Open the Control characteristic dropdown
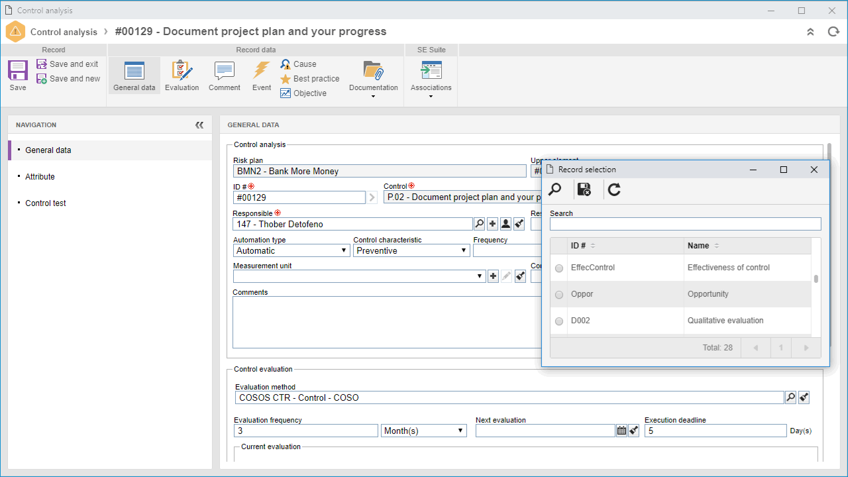Screen dimensions: 848x477 [411, 250]
